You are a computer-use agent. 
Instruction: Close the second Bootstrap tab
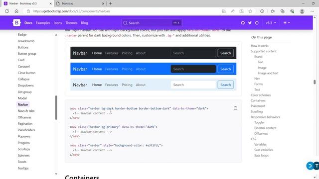point(103,3)
